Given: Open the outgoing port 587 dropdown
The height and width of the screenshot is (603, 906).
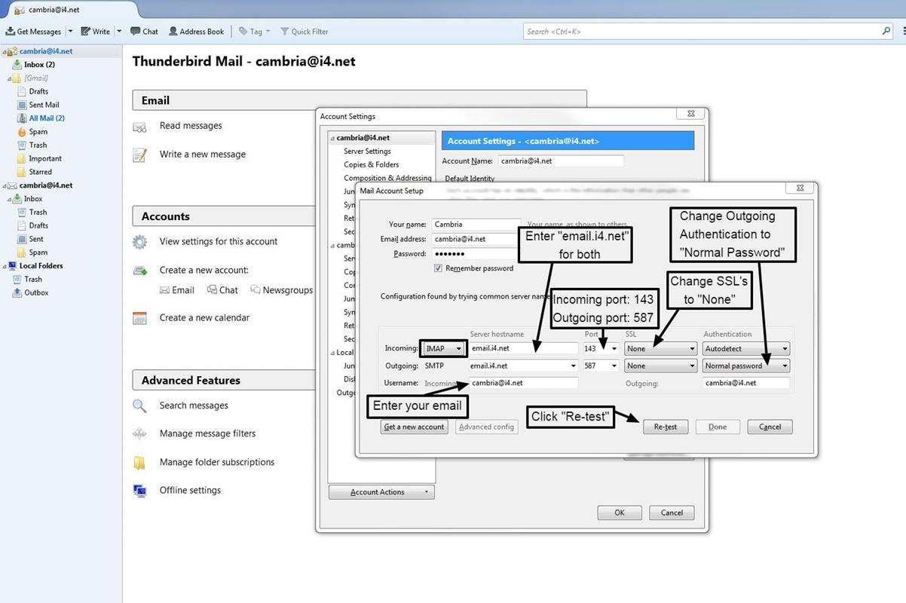Looking at the screenshot, I should (x=614, y=366).
